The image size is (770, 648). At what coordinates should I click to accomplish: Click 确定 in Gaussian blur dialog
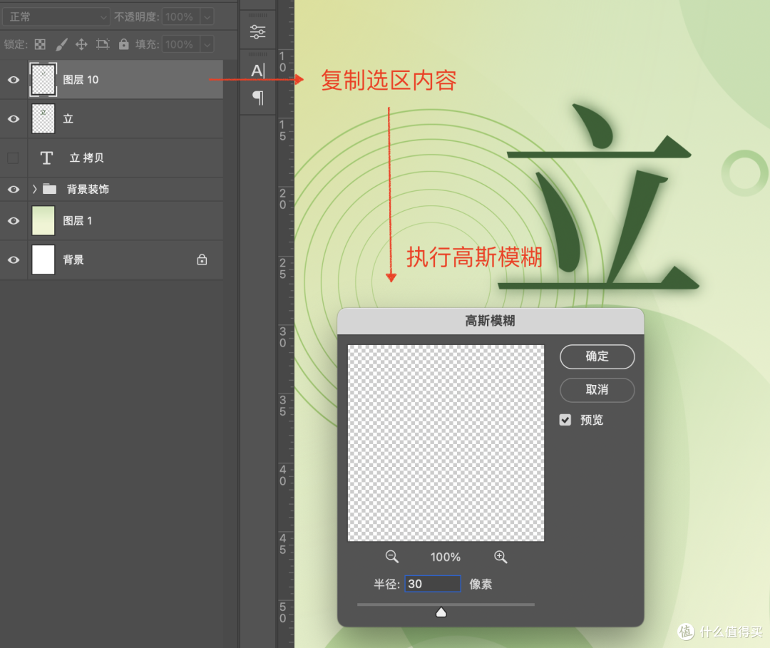pyautogui.click(x=597, y=356)
